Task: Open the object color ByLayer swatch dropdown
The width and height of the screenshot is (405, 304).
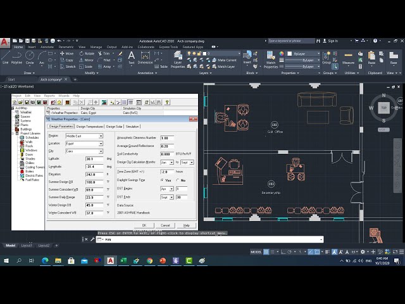Action: [304, 53]
